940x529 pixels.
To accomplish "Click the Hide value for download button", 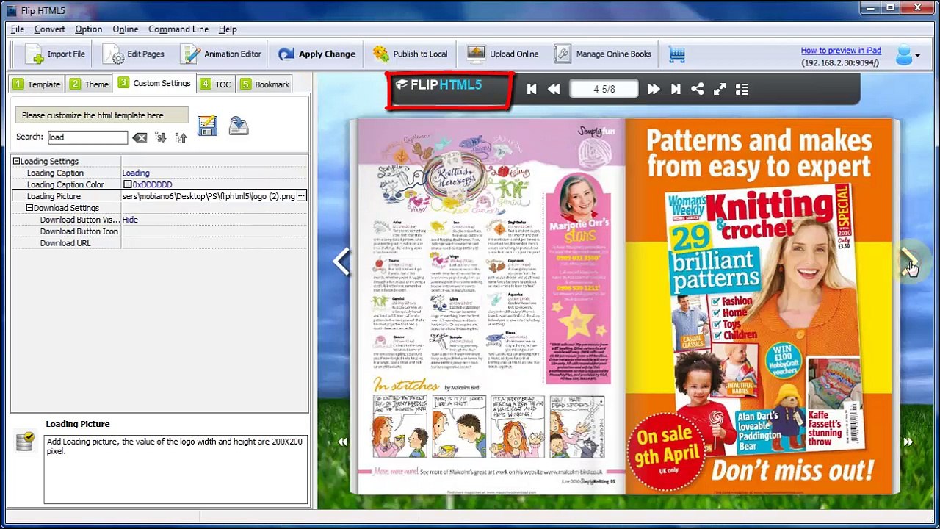I will (130, 220).
